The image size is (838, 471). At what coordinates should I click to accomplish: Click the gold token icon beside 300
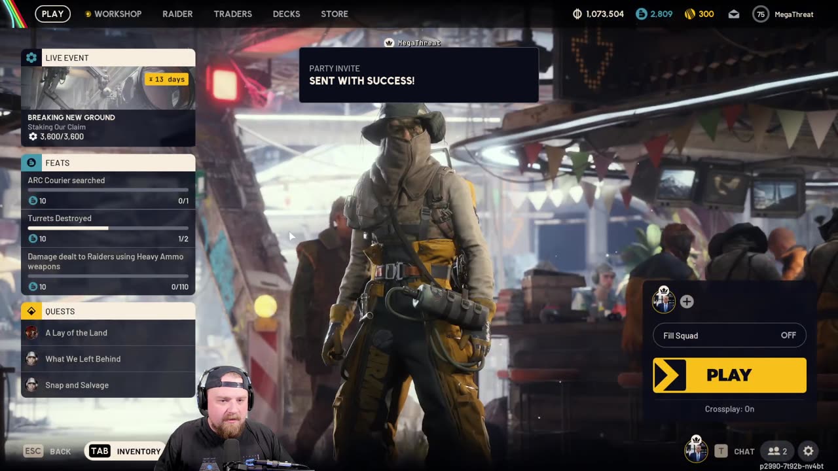690,14
